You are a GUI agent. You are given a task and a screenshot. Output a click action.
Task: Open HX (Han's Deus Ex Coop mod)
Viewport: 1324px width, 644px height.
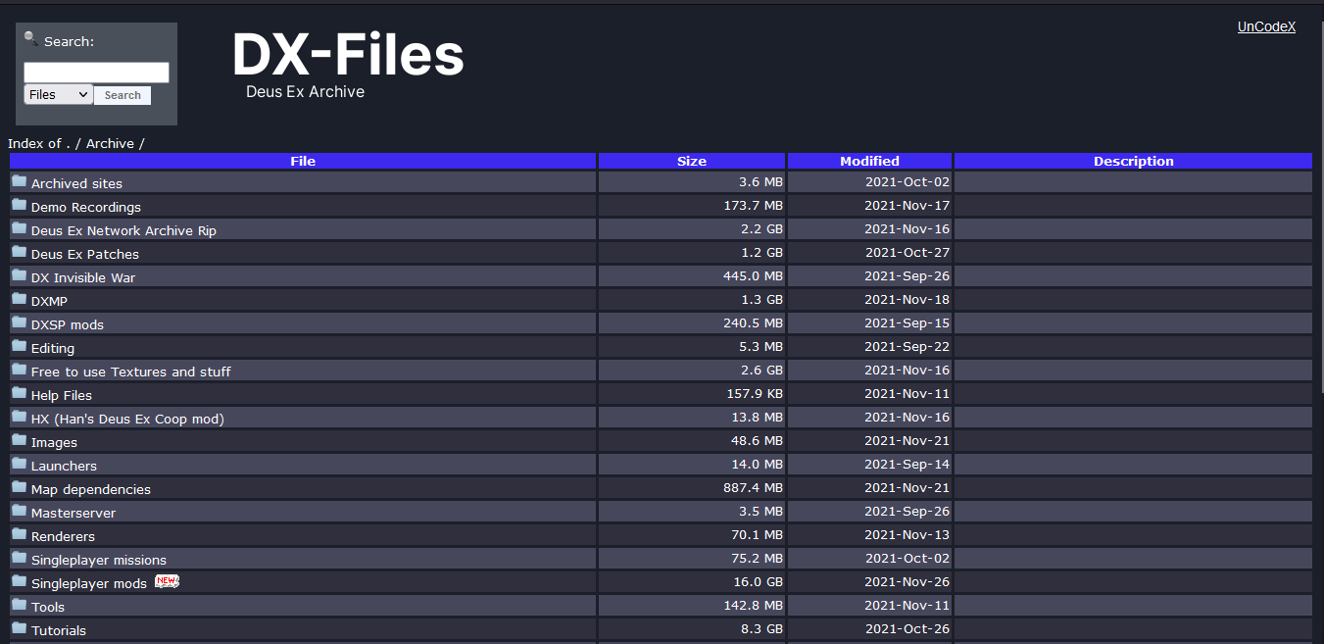pyautogui.click(x=127, y=419)
